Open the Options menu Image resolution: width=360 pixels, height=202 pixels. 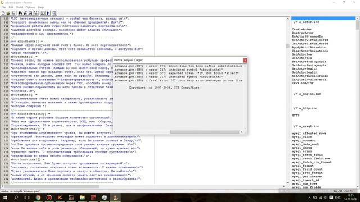point(30,7)
